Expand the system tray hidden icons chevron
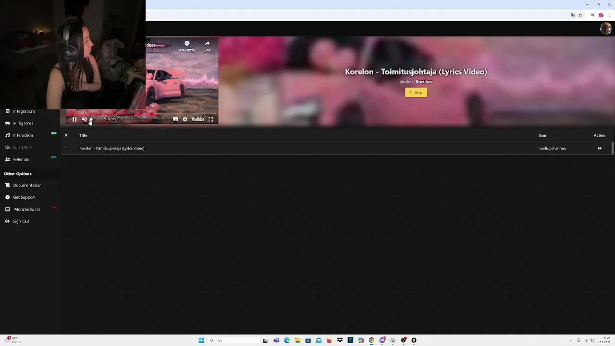Viewport: 615px width, 346px height. pos(571,340)
